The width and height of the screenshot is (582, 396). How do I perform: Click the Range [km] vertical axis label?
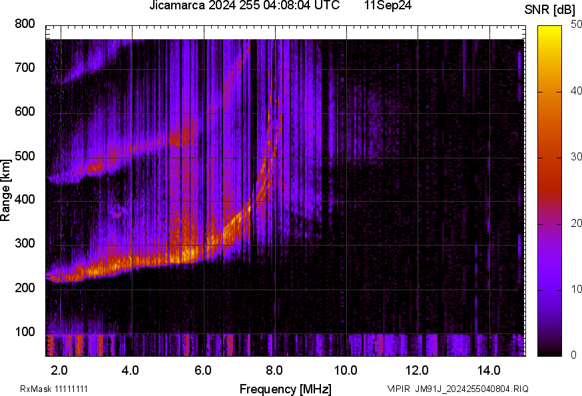(6, 191)
